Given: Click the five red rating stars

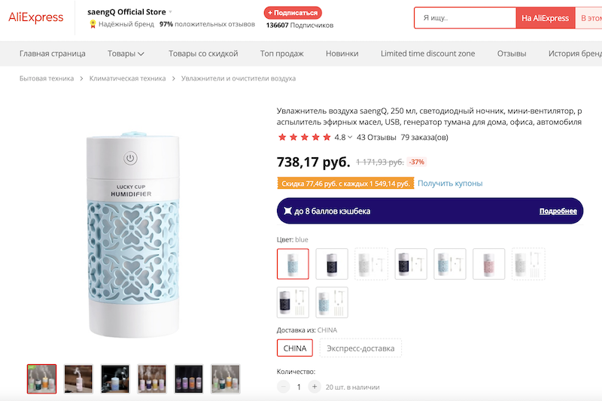Looking at the screenshot, I should pyautogui.click(x=304, y=137).
